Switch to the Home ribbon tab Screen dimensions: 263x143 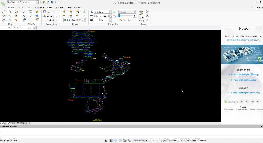pyautogui.click(x=11, y=7)
